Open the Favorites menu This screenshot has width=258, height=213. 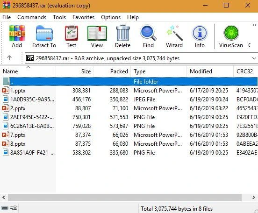click(x=83, y=17)
